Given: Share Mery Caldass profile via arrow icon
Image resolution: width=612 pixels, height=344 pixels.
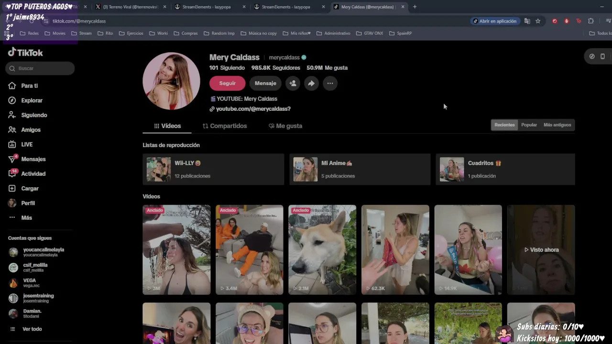Looking at the screenshot, I should pyautogui.click(x=311, y=83).
